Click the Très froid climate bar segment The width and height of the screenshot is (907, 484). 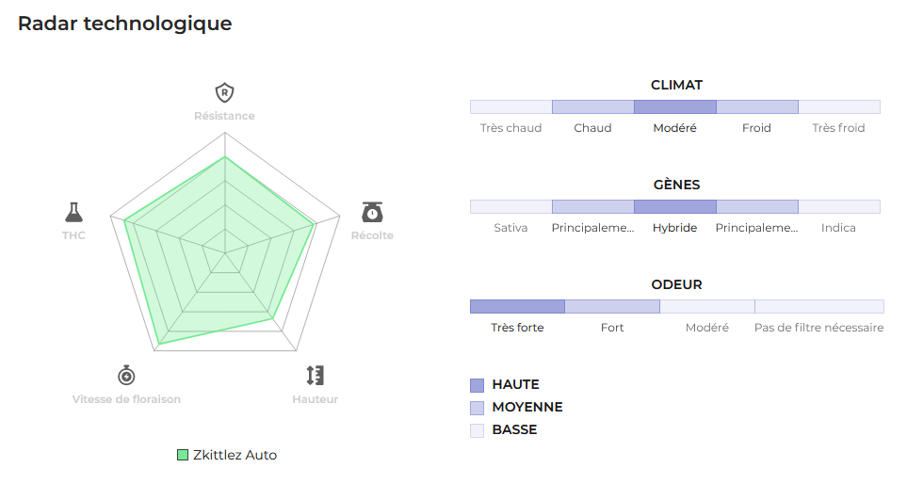[838, 106]
